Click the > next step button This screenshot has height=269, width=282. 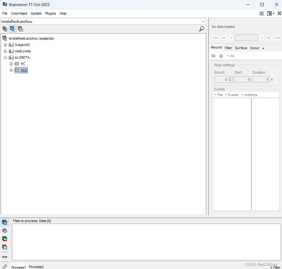[x=261, y=38]
